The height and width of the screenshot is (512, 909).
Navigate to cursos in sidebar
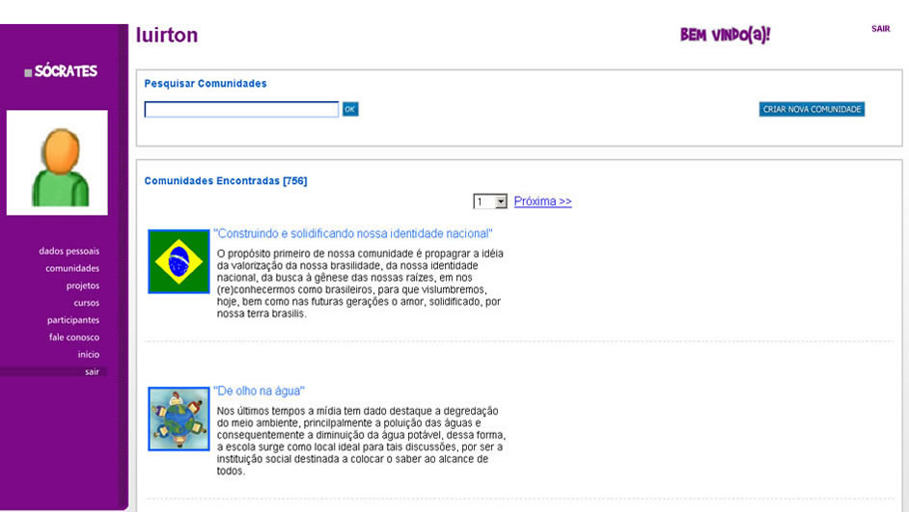86,303
